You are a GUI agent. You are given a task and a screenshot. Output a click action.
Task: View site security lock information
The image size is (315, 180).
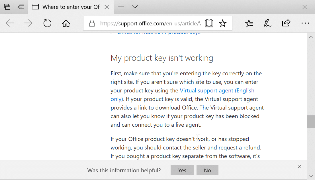92,23
